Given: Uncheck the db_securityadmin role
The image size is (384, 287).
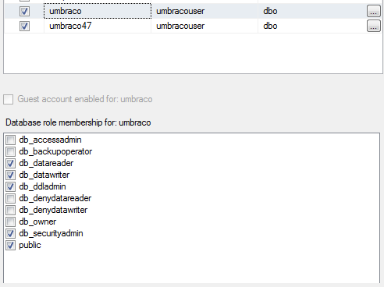Looking at the screenshot, I should point(10,233).
